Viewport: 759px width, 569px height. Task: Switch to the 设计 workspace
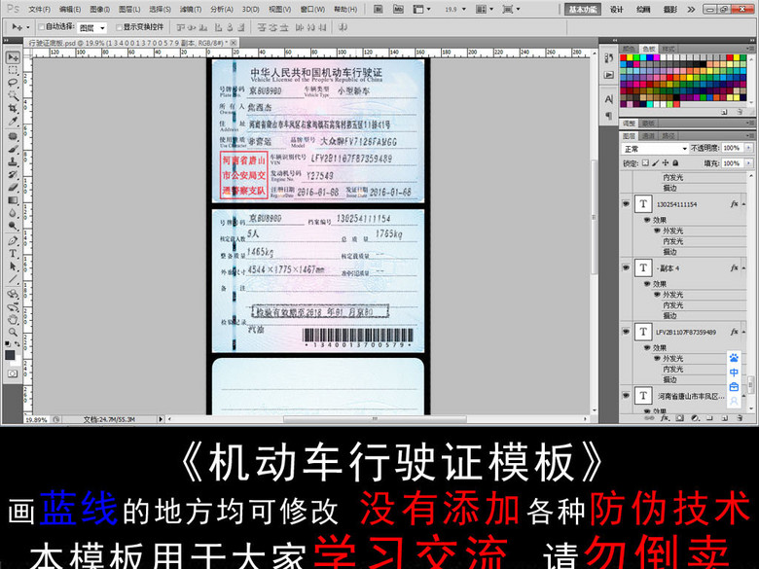click(616, 9)
